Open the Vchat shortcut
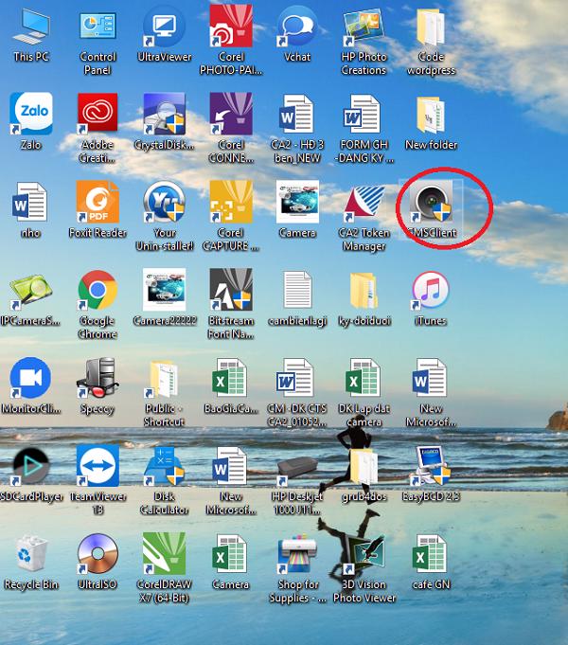 297,27
